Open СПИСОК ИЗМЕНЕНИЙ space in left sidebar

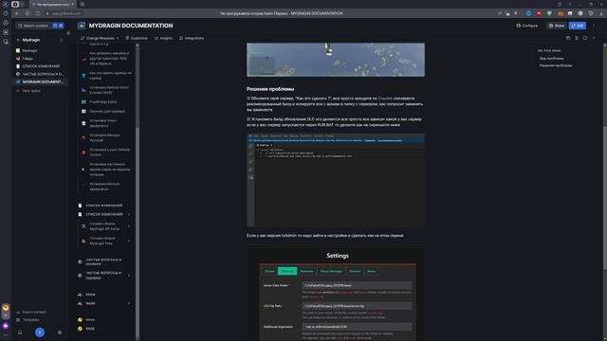click(x=41, y=66)
